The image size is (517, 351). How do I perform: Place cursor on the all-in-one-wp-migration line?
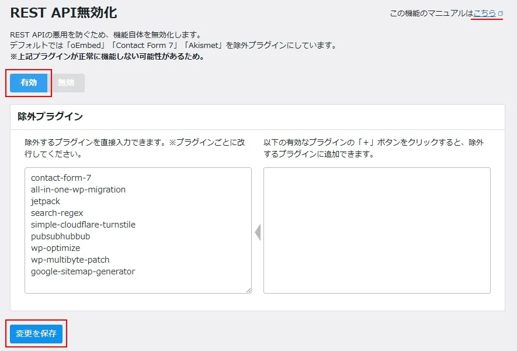(78, 190)
